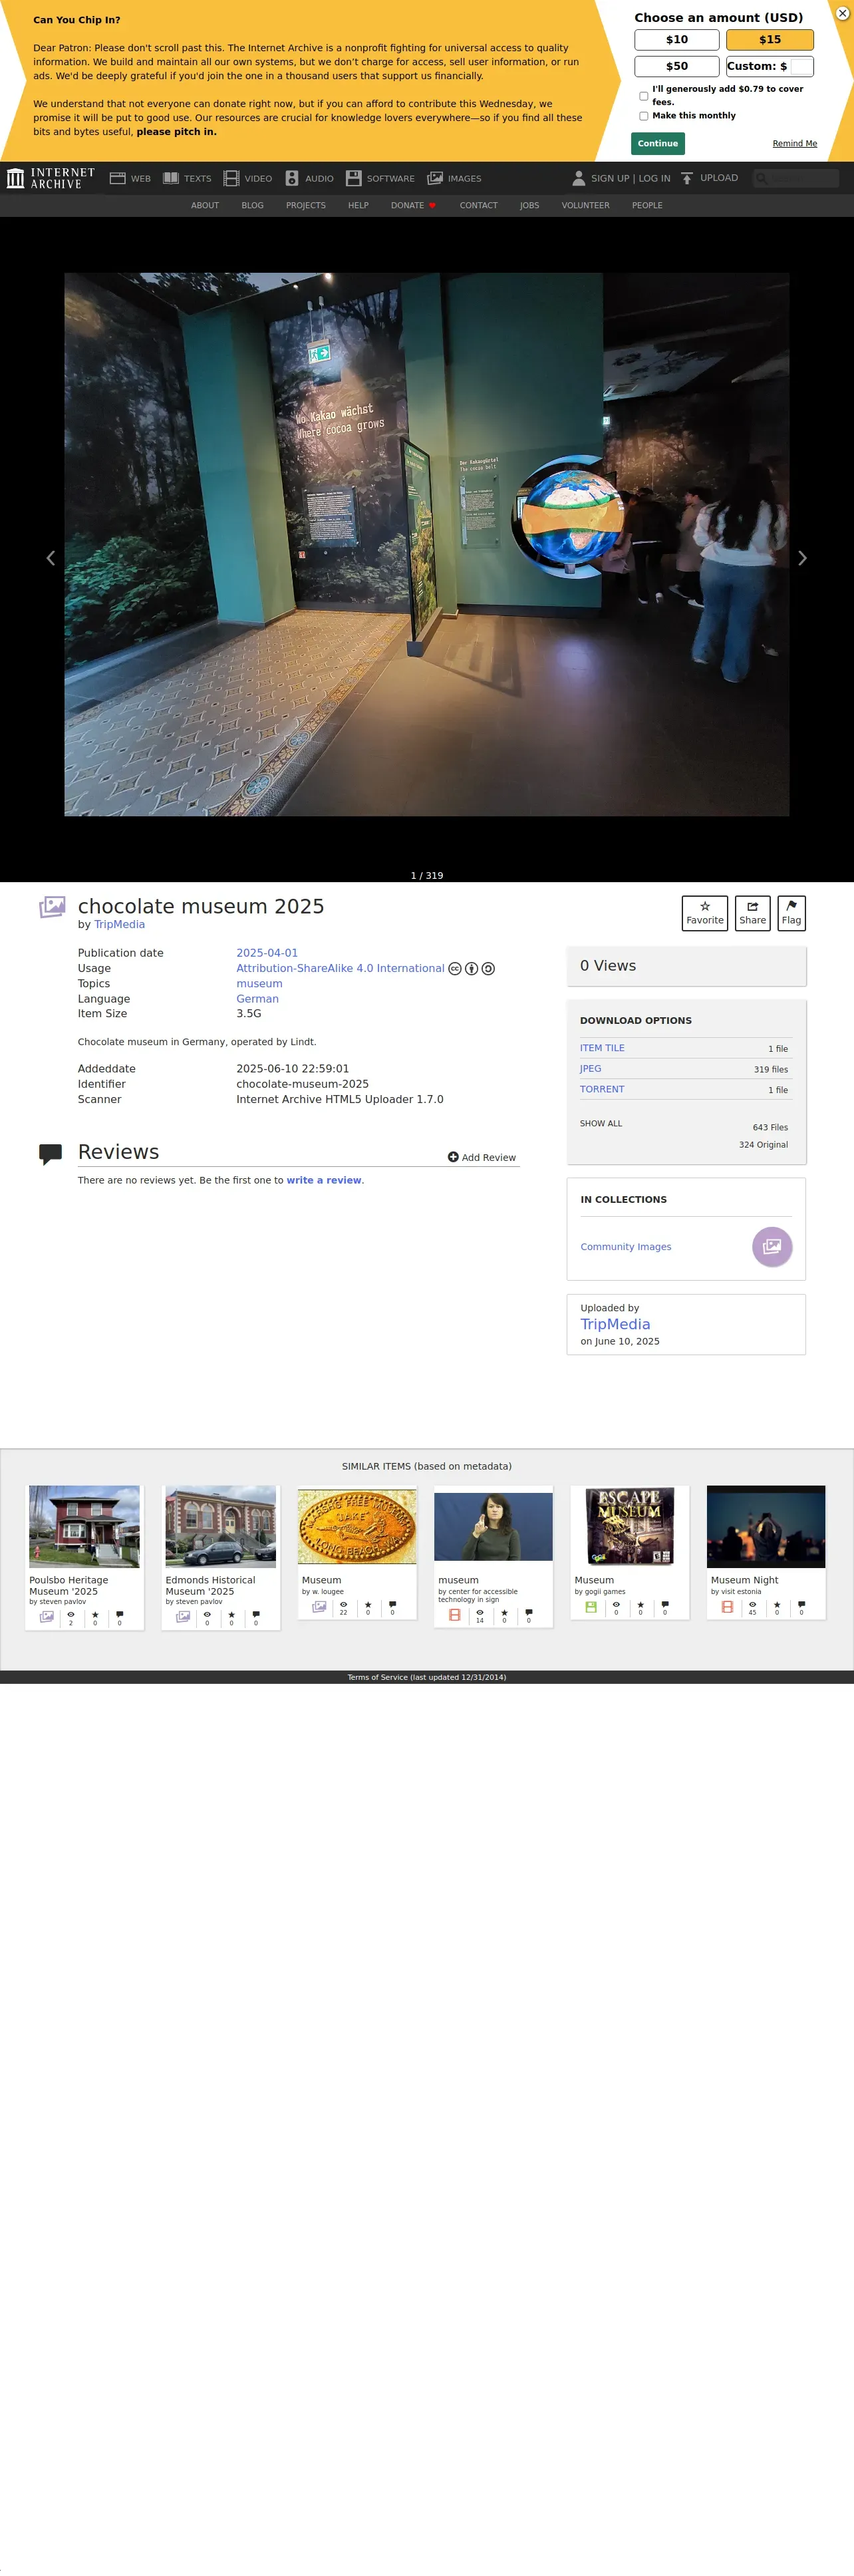Open the Texts media section
This screenshot has height=2576, width=854.
tap(187, 178)
